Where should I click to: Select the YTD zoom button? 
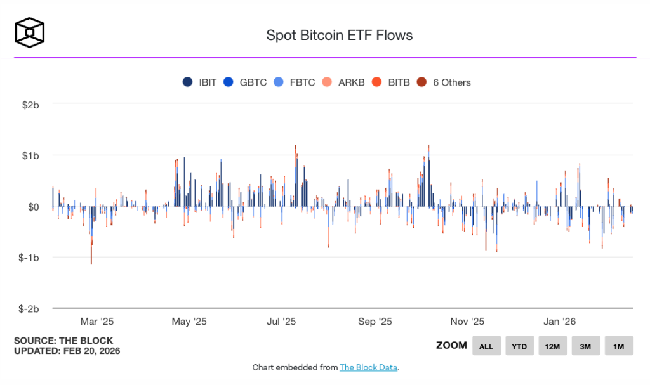(x=519, y=346)
